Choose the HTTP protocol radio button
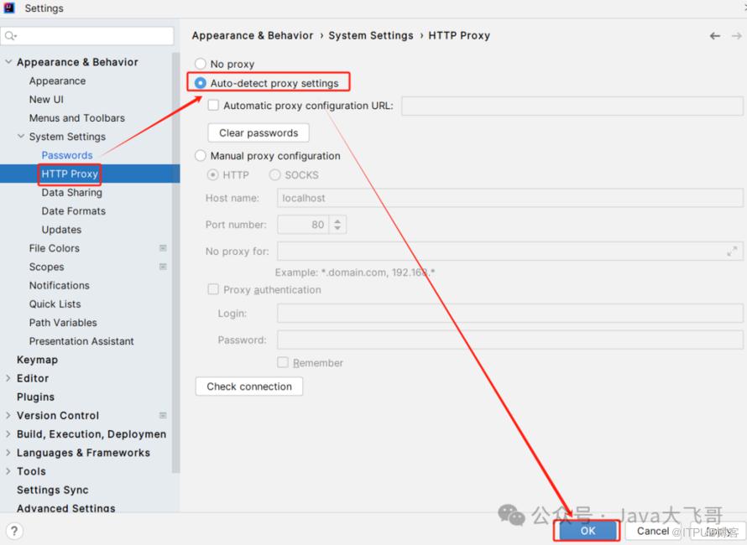The image size is (747, 545). 212,174
